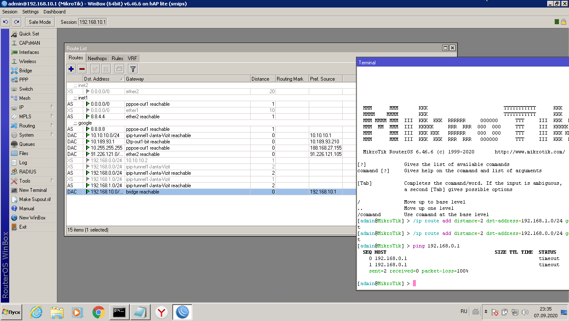Click the Gateway column header
This screenshot has height=321, width=569.
click(x=187, y=79)
